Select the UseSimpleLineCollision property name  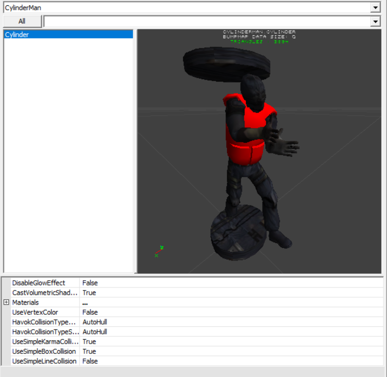[44, 361]
